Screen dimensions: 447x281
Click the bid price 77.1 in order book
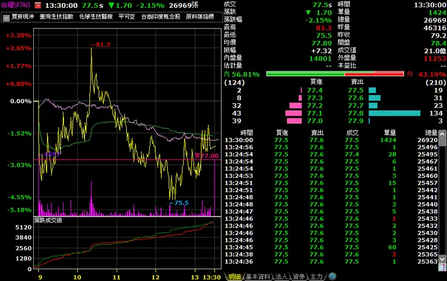tap(315, 113)
